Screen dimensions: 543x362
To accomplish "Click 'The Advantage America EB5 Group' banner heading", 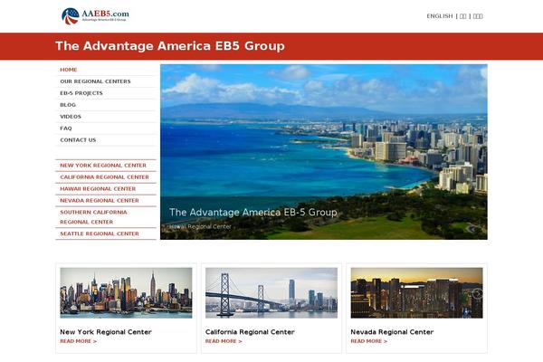I will (x=170, y=46).
